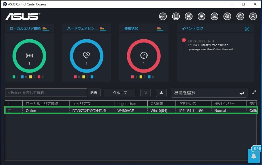Image resolution: width=262 pixels, height=165 pixels.
Task: Open the server management icon
Action: [201, 17]
